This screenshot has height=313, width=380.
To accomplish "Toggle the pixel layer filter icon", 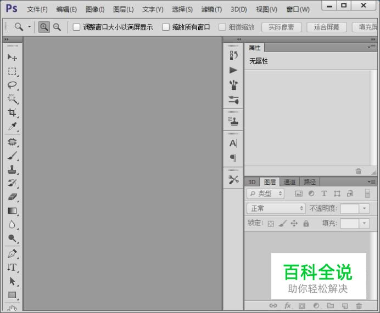I will click(x=299, y=194).
